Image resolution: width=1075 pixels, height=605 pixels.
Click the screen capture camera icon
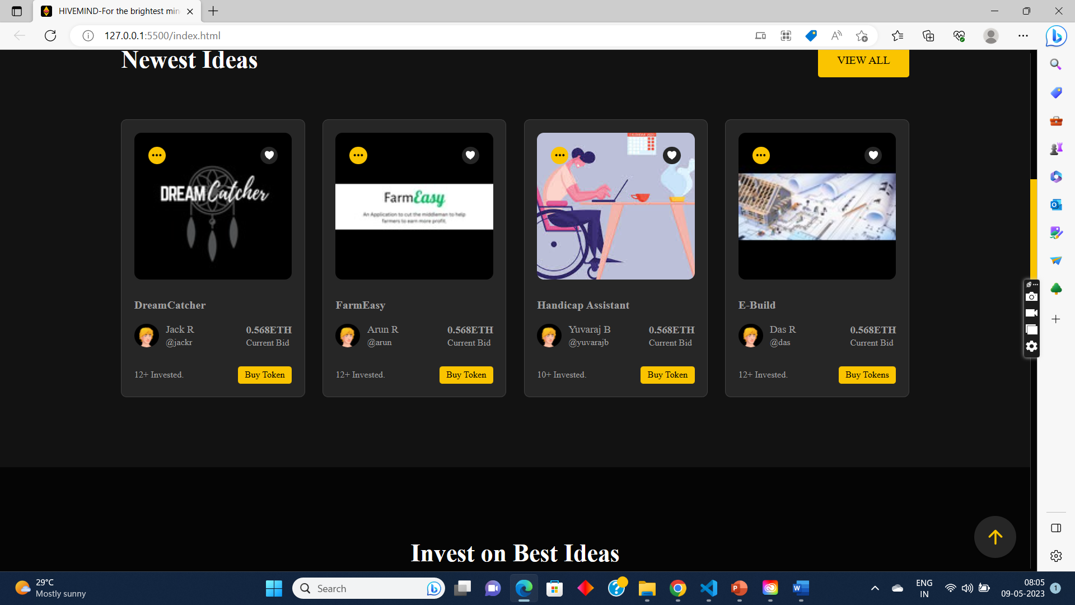click(x=1031, y=296)
